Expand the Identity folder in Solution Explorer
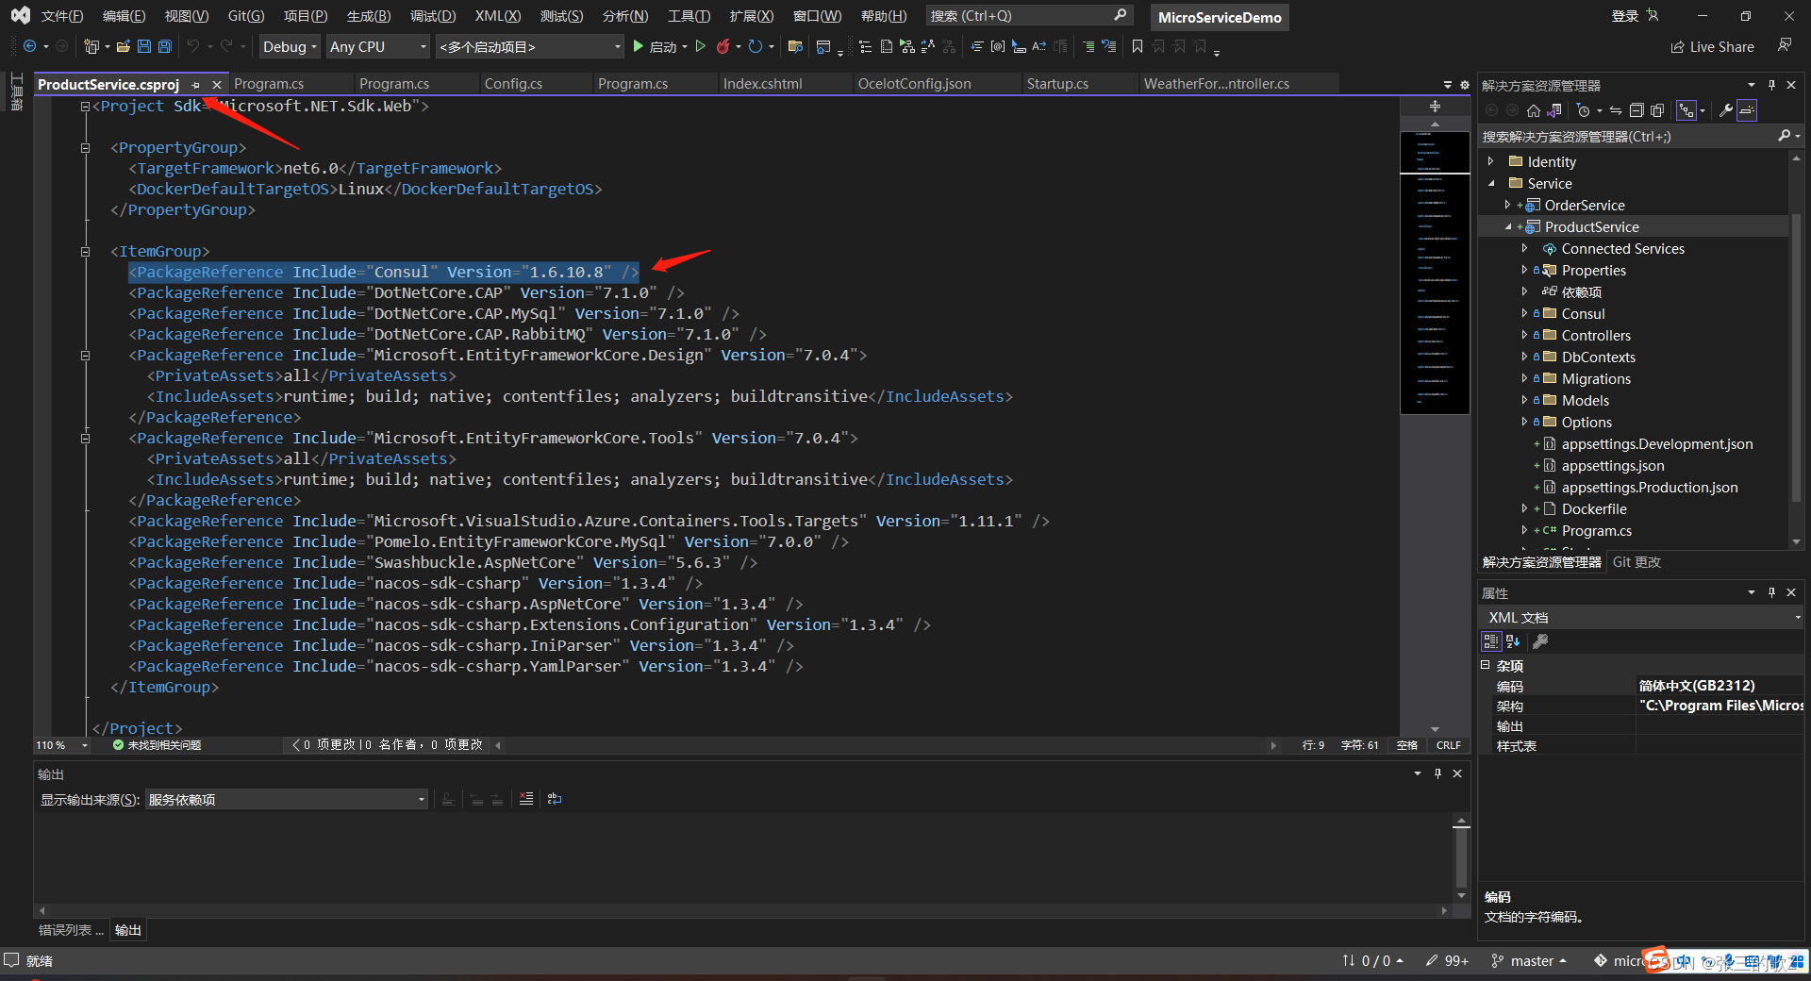 [x=1491, y=161]
